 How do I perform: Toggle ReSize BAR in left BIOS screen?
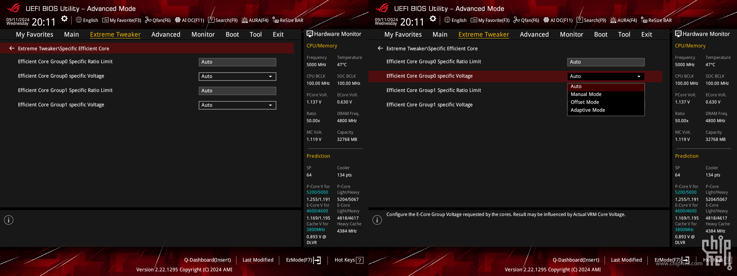288,20
